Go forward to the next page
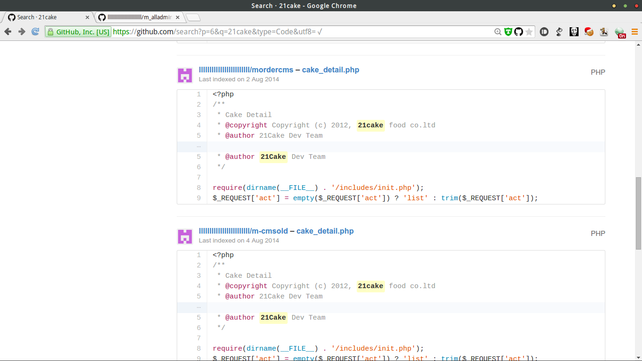Viewport: 642px width, 361px height. (22, 31)
